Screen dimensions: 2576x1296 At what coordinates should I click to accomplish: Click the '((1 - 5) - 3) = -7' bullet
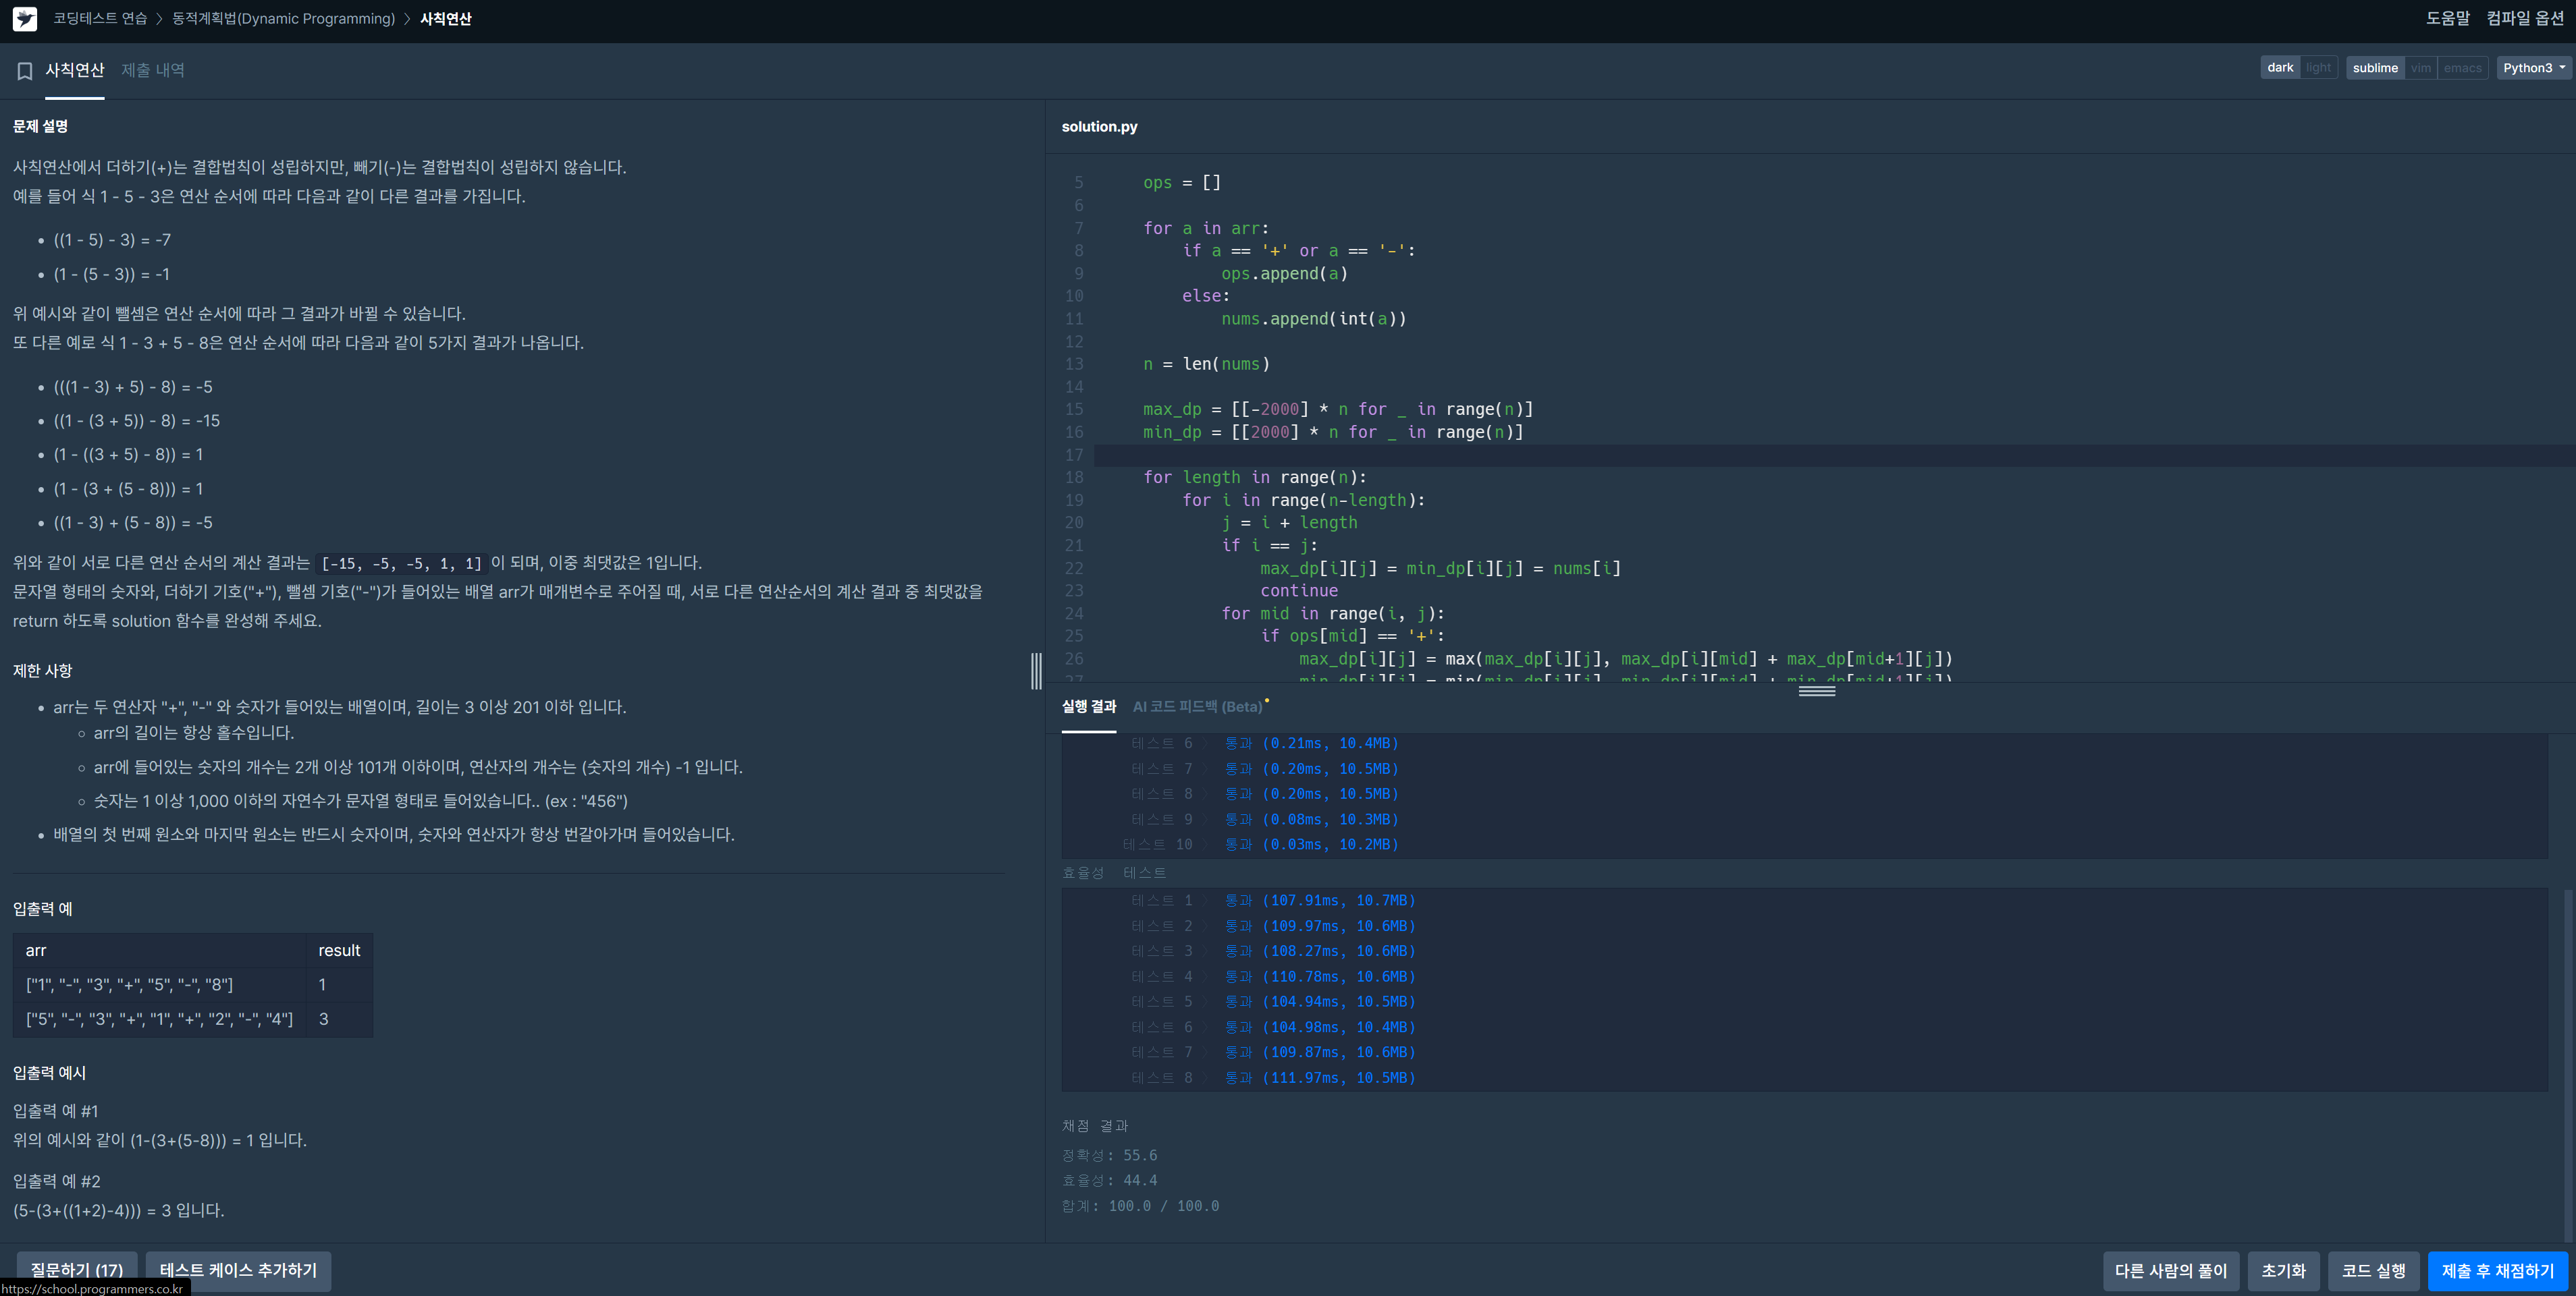[x=112, y=240]
